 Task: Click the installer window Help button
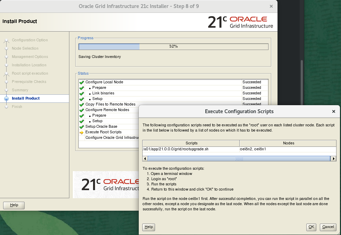(x=14, y=205)
